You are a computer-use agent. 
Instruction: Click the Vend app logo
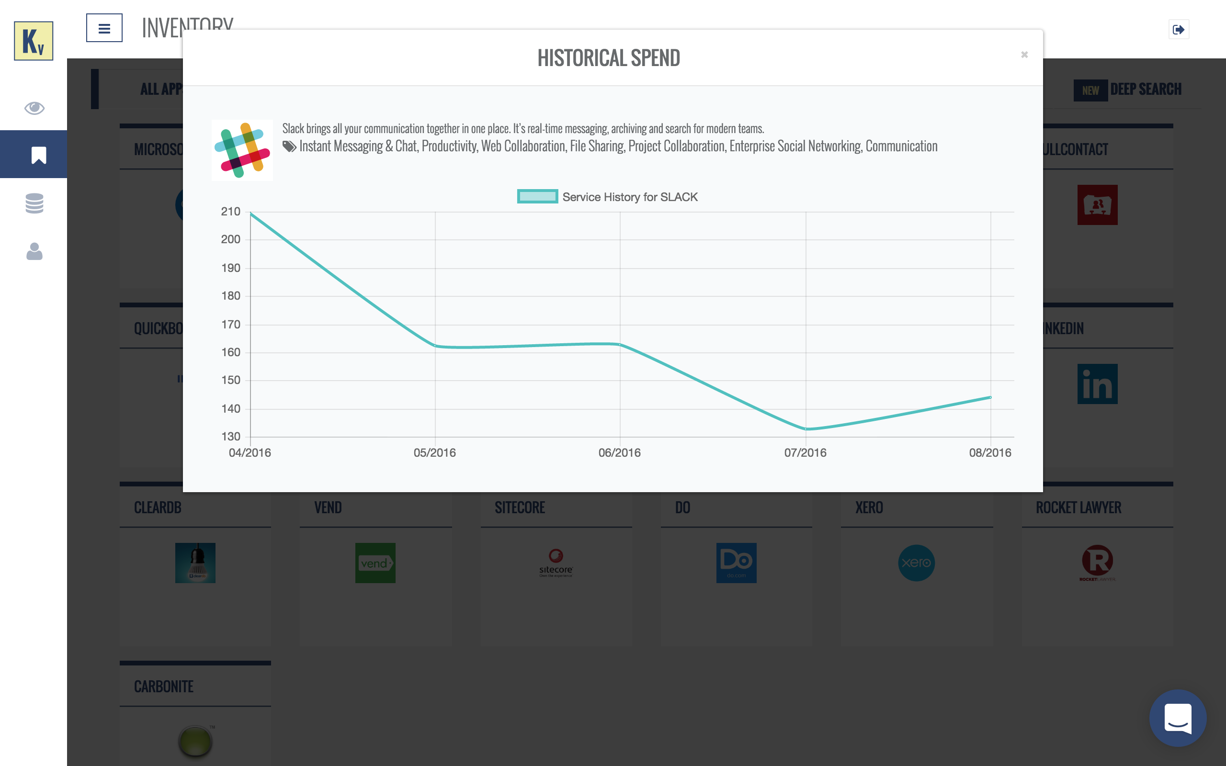pos(375,563)
